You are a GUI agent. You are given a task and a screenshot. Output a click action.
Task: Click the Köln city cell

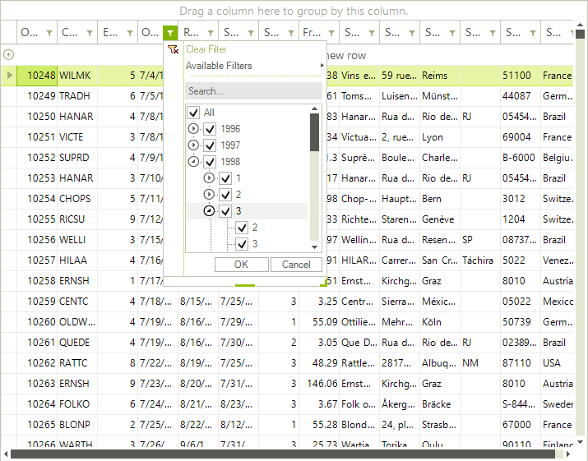pyautogui.click(x=440, y=322)
